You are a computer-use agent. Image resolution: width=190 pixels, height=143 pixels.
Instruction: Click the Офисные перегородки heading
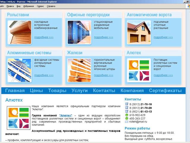pyautogui.click(x=88, y=15)
